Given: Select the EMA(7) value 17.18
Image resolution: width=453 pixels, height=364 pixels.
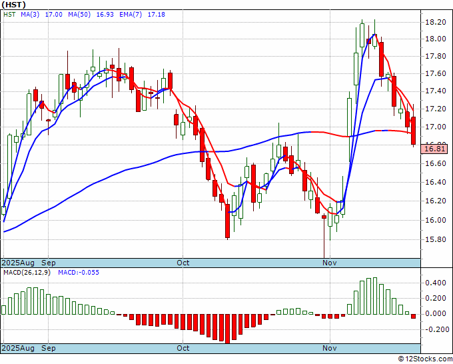Looking at the screenshot, I should [x=157, y=15].
